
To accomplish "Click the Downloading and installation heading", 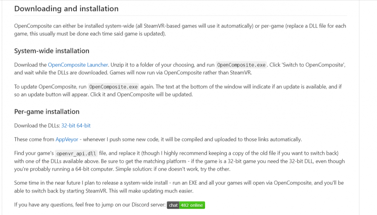I will 66,9.
